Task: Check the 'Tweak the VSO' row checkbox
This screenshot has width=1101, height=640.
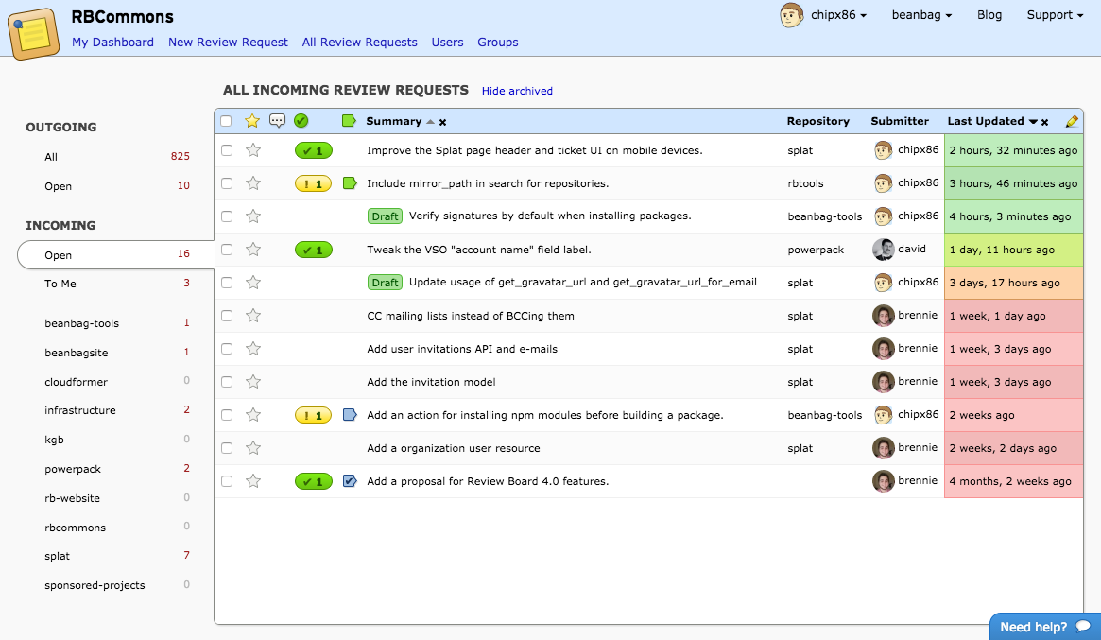Action: coord(227,250)
